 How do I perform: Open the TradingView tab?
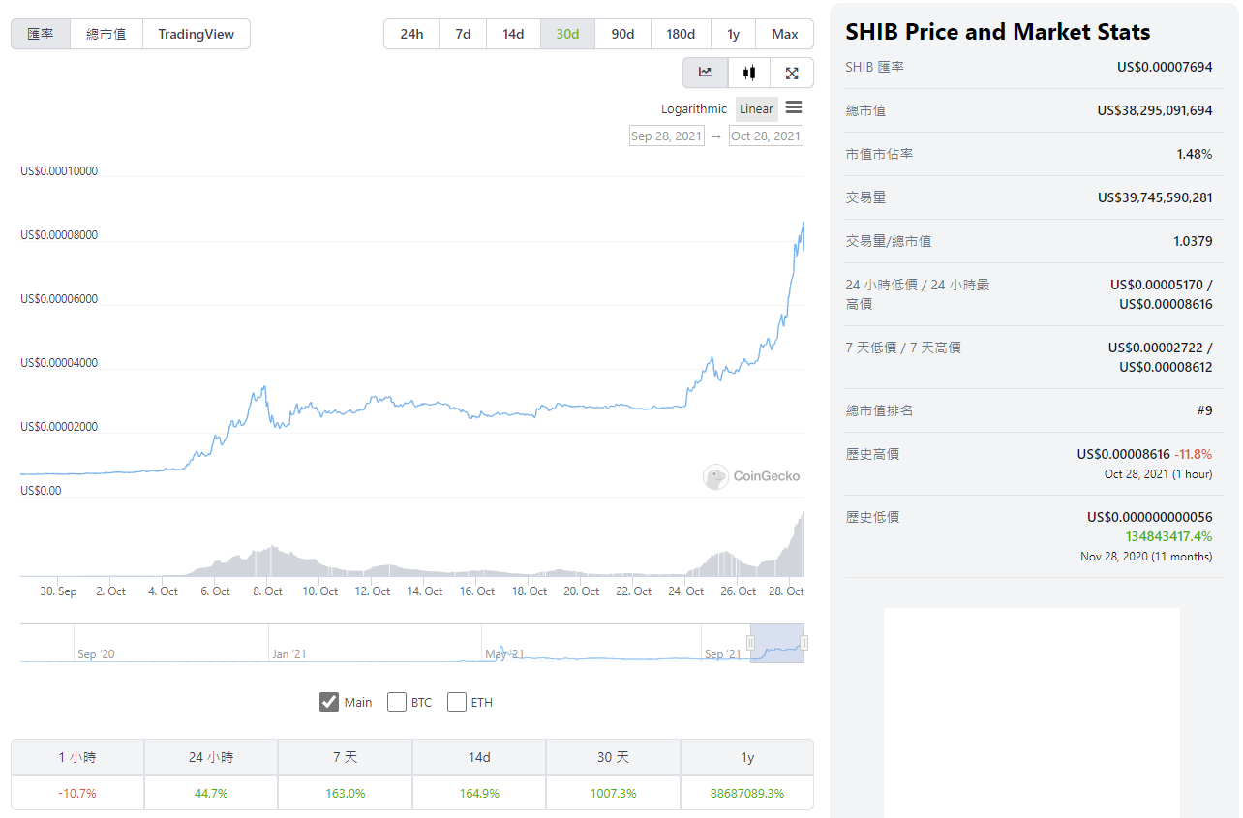(x=197, y=34)
